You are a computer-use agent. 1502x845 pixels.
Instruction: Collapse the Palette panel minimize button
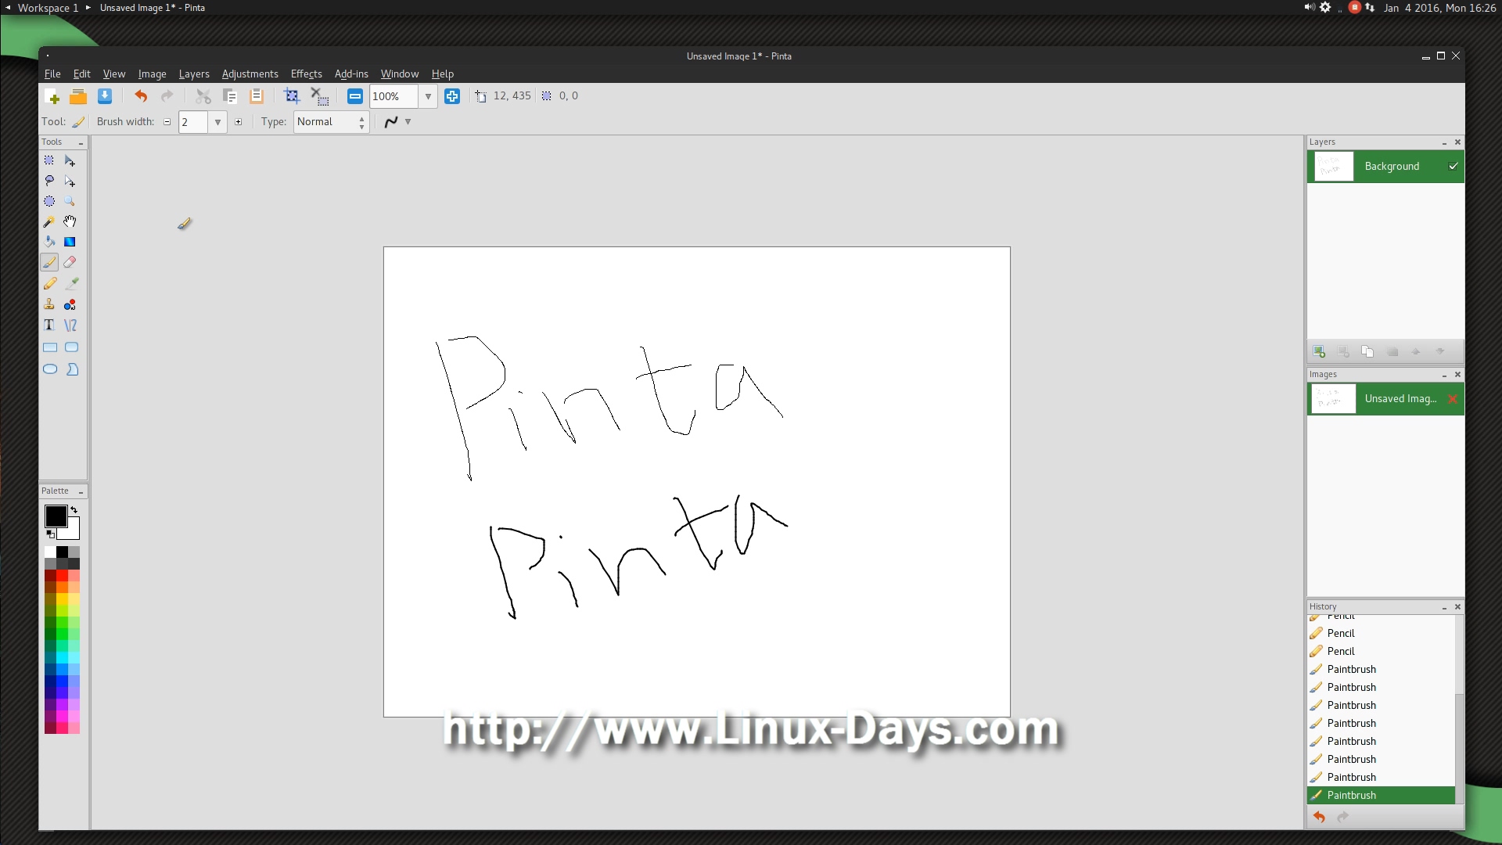point(81,491)
